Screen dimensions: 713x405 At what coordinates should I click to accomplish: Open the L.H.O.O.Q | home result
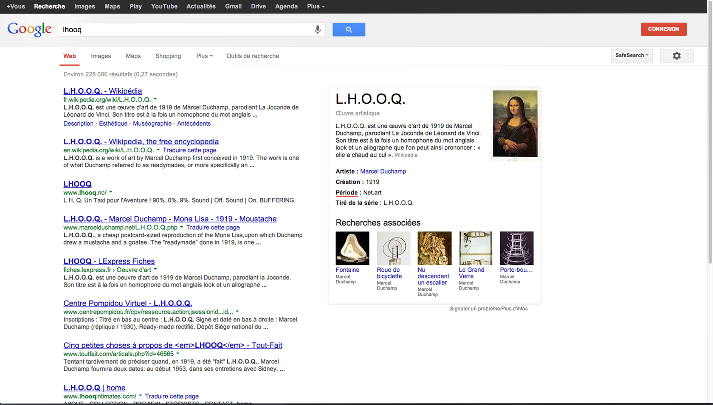tap(94, 388)
